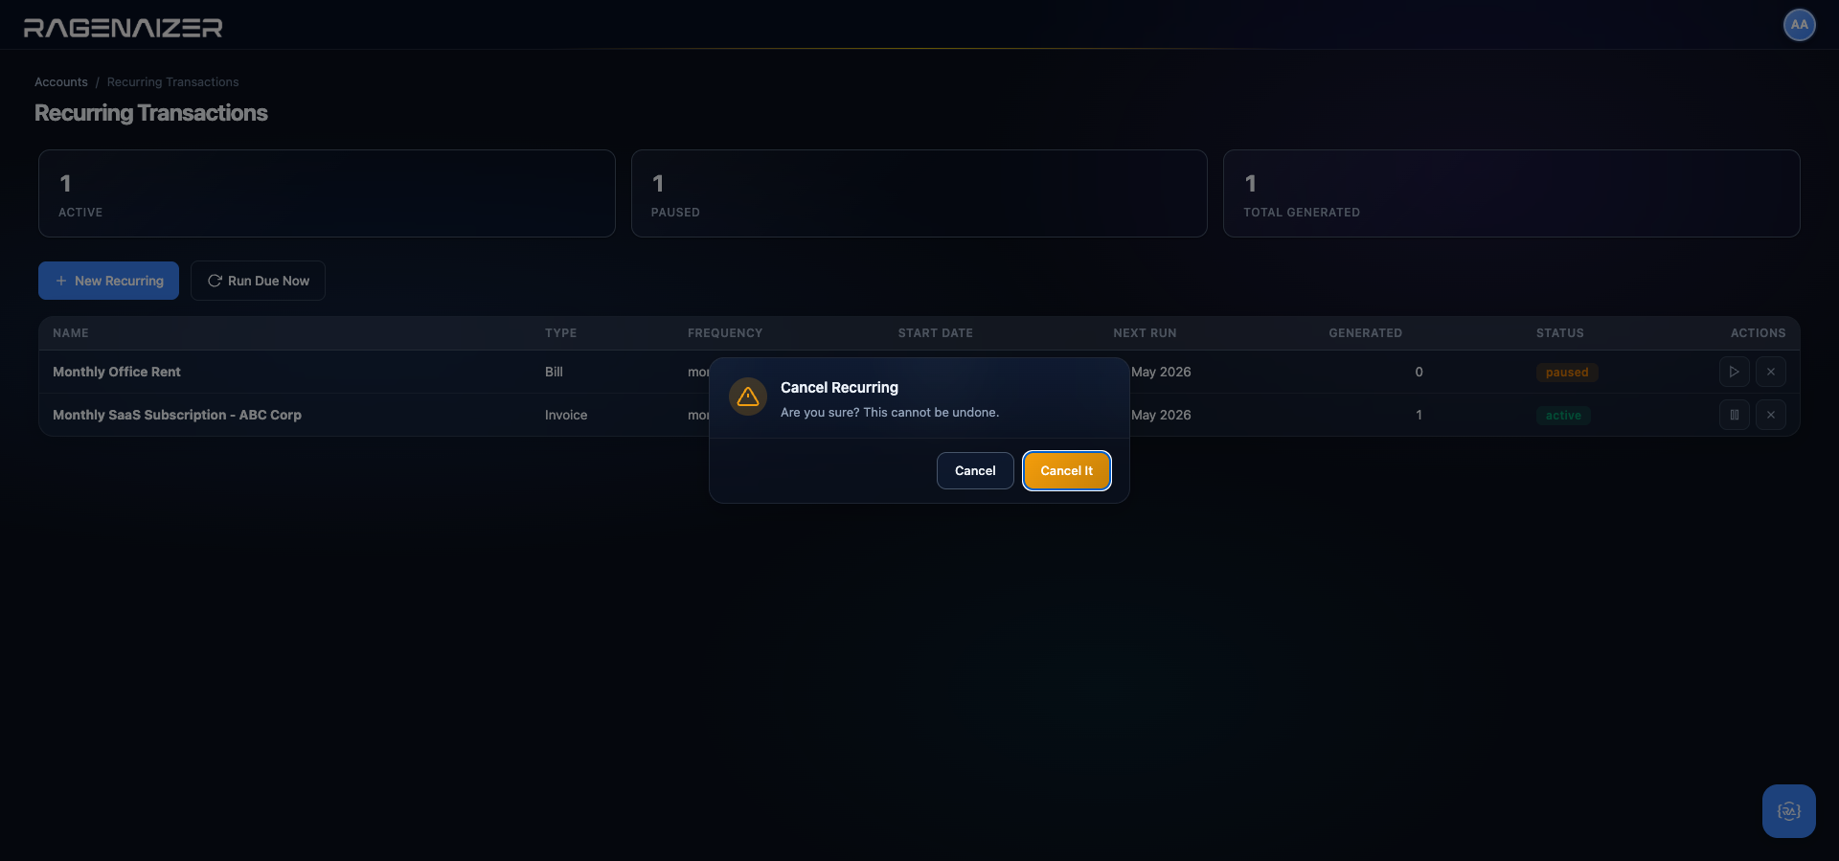Dismiss dialog with the Cancel button
This screenshot has width=1839, height=861.
[x=975, y=470]
